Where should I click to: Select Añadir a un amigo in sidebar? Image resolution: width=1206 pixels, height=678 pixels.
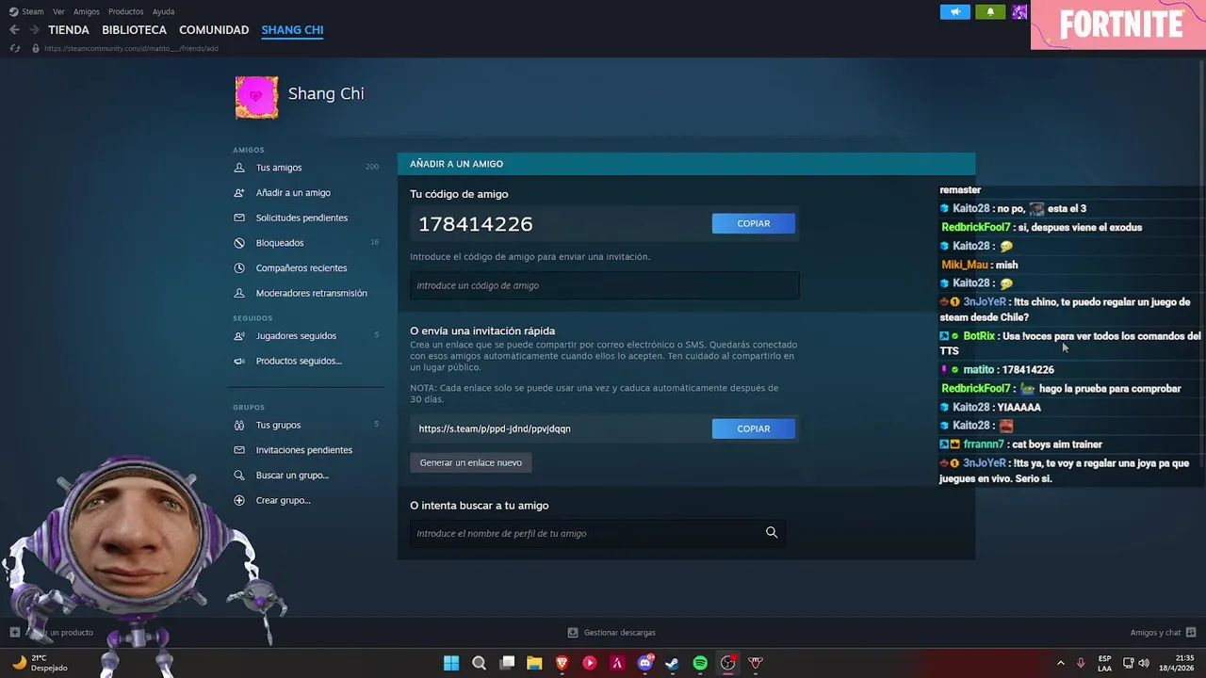tap(293, 193)
